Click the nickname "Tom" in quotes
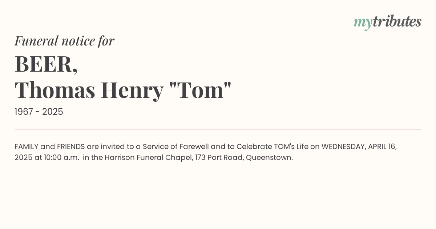The height and width of the screenshot is (229, 436). (x=200, y=89)
